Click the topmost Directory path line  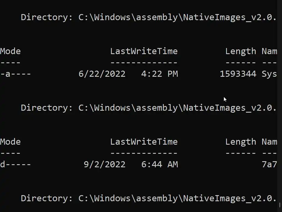tap(149, 17)
